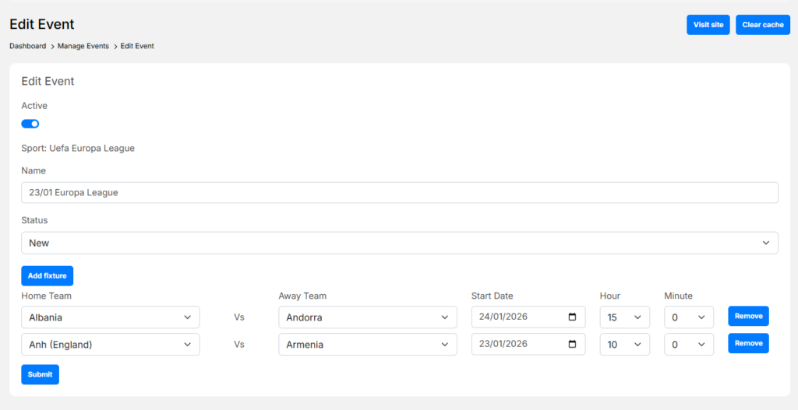Open second fixture's Minute dropdown
The width and height of the screenshot is (798, 410).
click(x=688, y=345)
